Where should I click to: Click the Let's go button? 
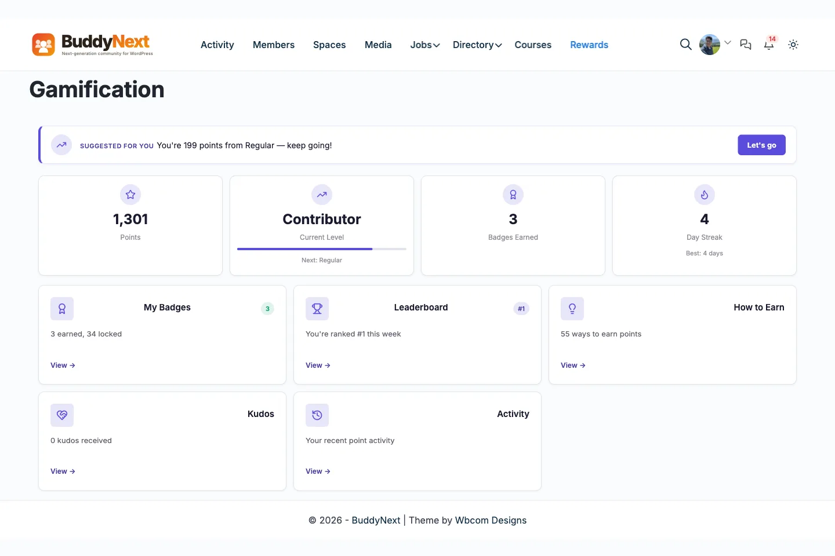tap(761, 145)
